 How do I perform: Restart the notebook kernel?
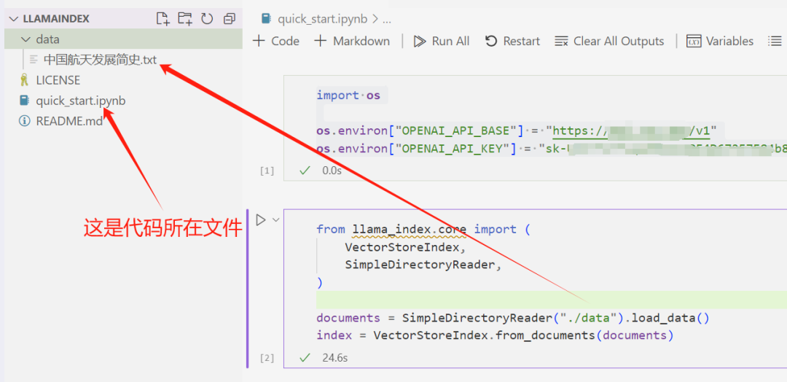pyautogui.click(x=512, y=41)
